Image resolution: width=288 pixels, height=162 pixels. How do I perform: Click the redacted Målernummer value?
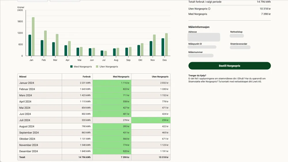(200, 56)
